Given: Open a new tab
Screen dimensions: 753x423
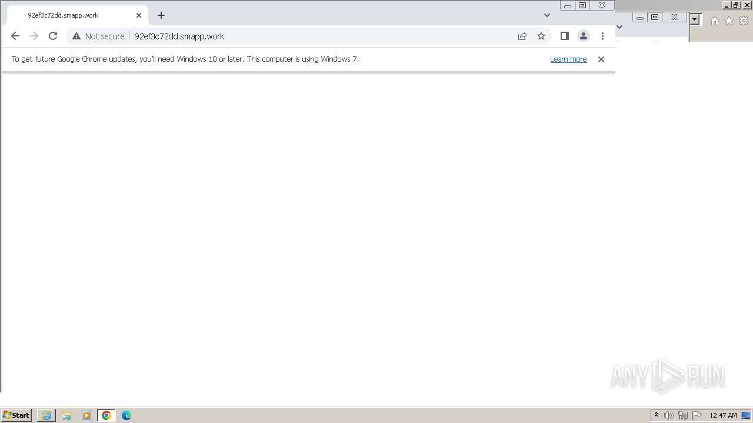Looking at the screenshot, I should tap(161, 15).
